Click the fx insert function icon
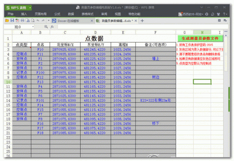Image resolution: width=234 pixels, height=161 pixels. pyautogui.click(x=52, y=27)
